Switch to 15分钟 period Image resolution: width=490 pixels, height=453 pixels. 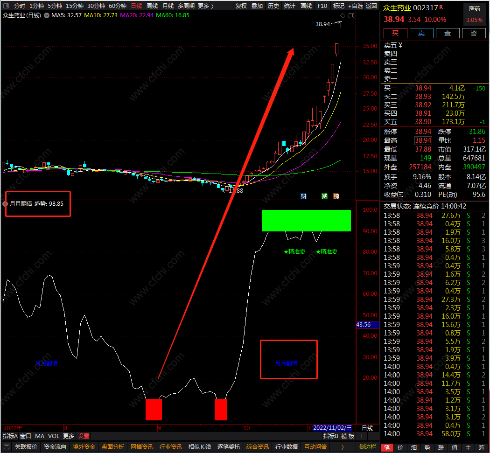(75, 6)
